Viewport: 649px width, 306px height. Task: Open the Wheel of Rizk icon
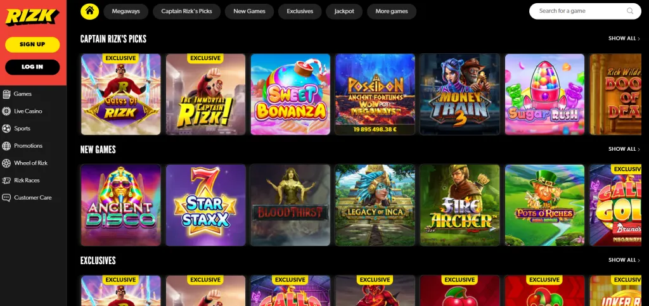pos(6,163)
